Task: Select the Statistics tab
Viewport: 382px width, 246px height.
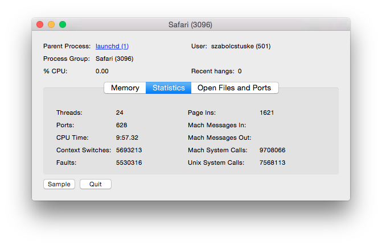Action: click(x=169, y=87)
